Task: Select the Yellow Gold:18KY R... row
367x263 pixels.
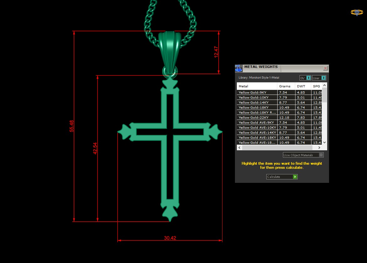Action: (279, 113)
